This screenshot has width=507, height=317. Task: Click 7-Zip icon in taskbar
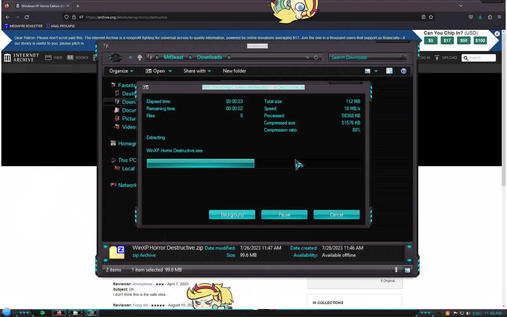[92, 313]
